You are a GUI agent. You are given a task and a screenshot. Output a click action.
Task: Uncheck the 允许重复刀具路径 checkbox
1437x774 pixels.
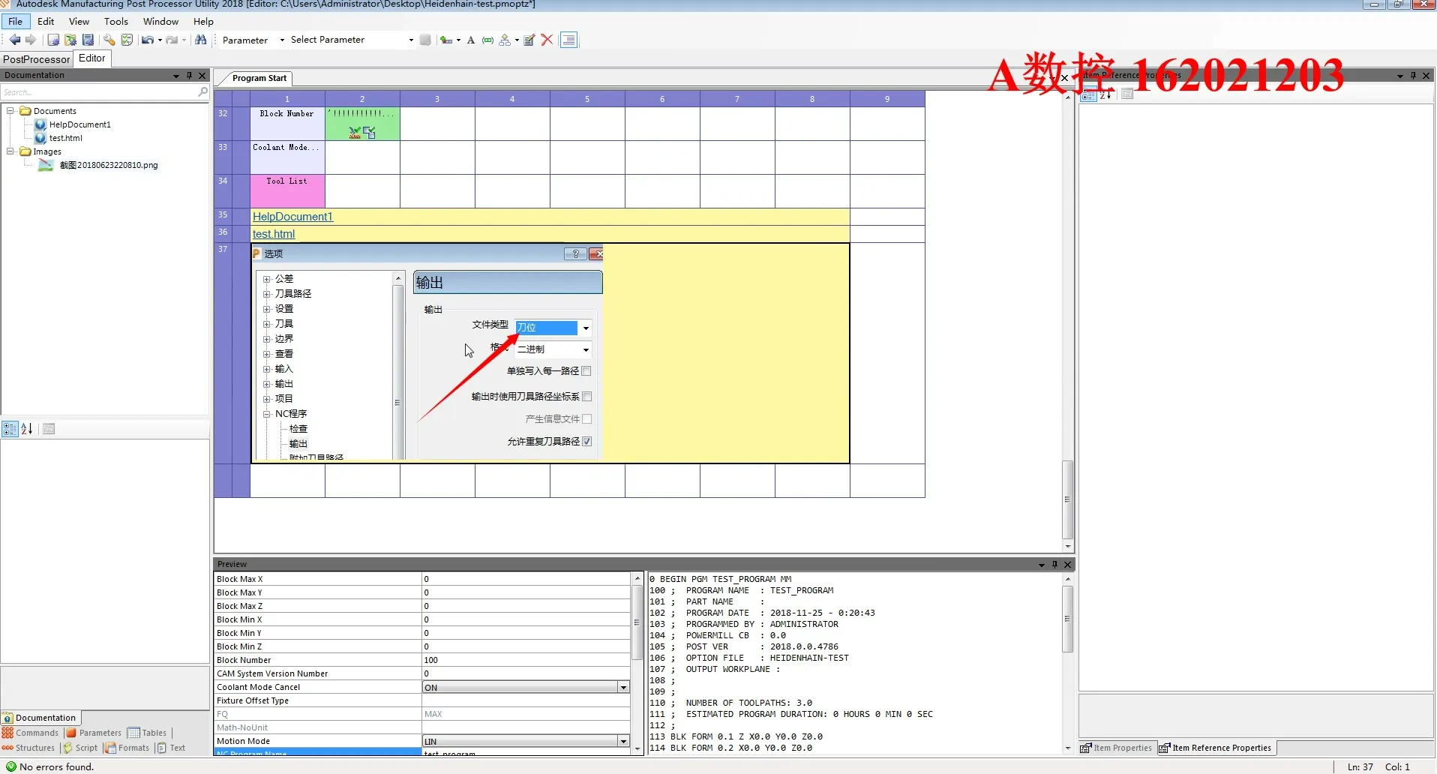(x=588, y=442)
